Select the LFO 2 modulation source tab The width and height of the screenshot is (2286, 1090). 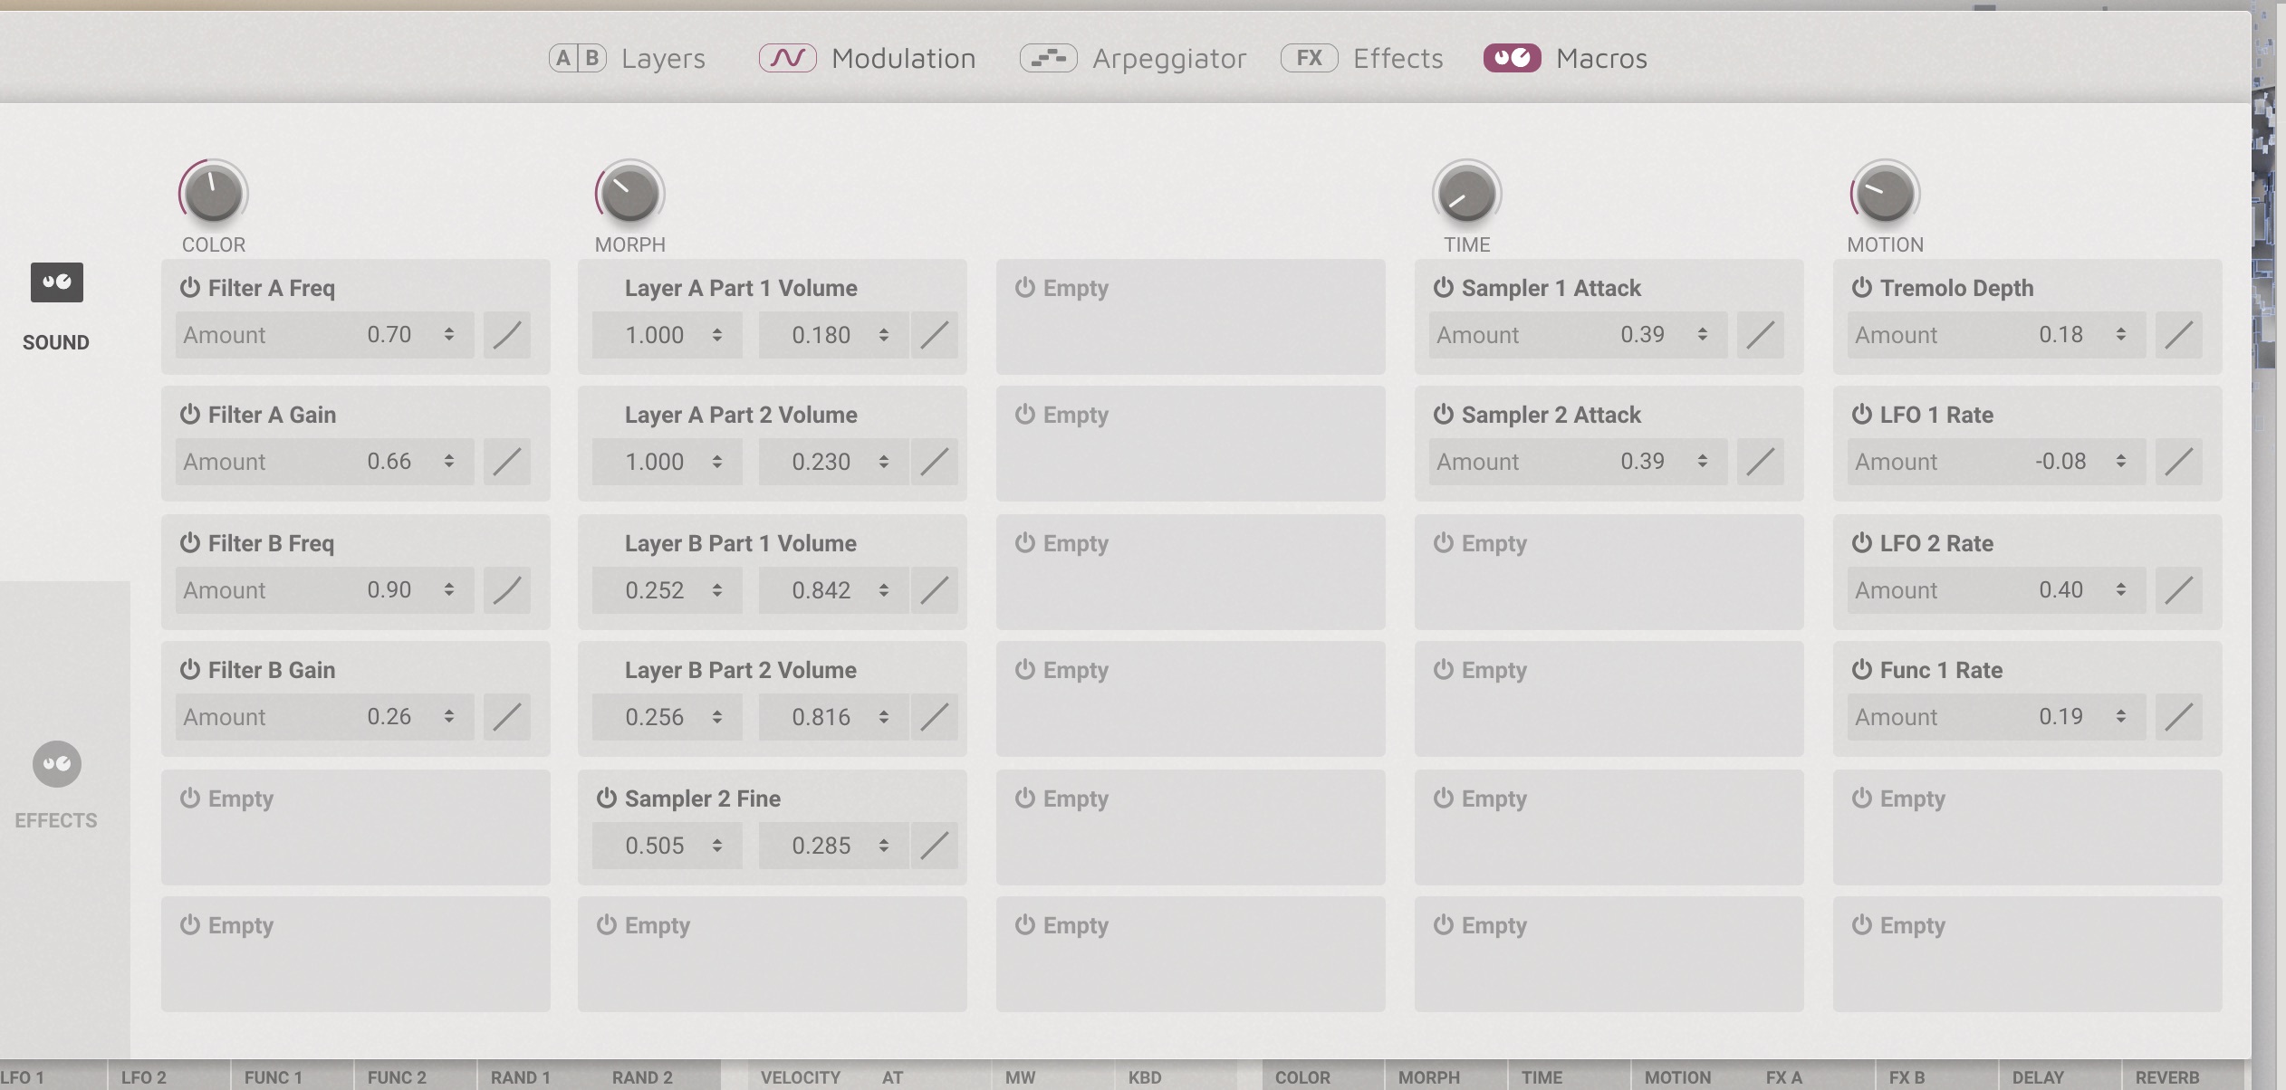coord(143,1077)
